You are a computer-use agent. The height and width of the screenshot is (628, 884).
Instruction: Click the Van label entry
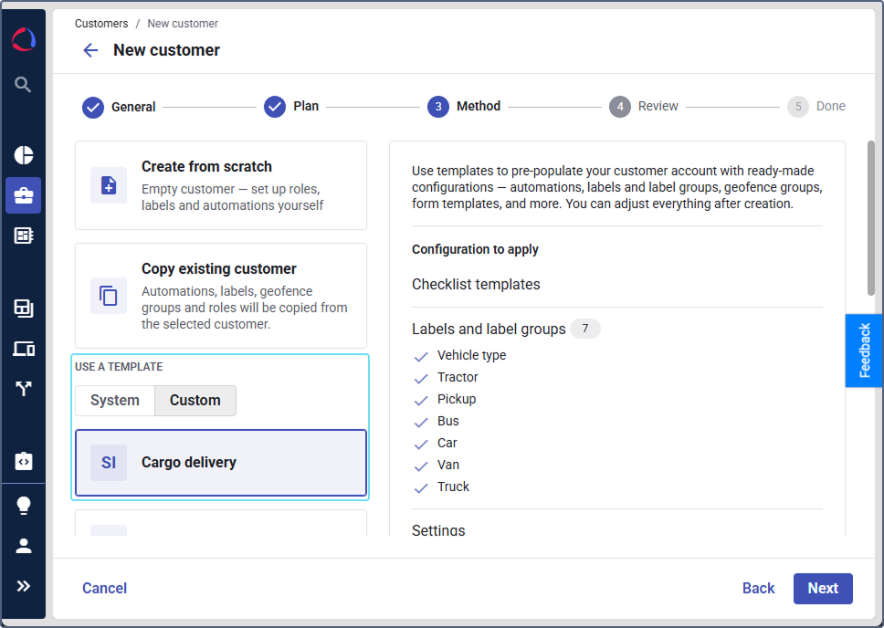448,466
